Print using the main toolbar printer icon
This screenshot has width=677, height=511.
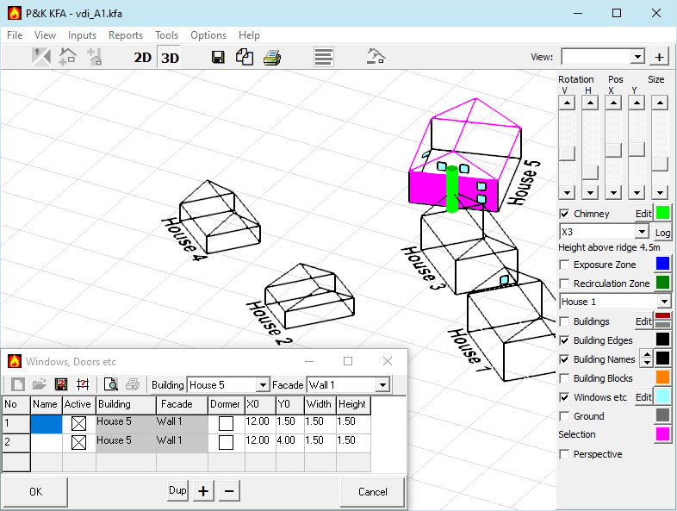(x=272, y=57)
